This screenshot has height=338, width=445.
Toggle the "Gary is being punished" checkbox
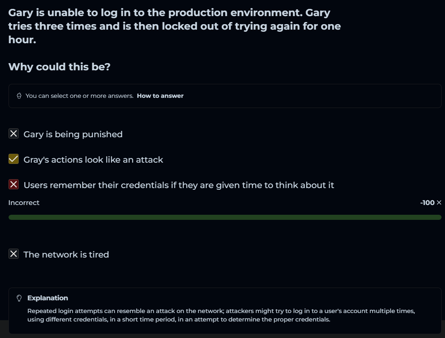tap(14, 134)
